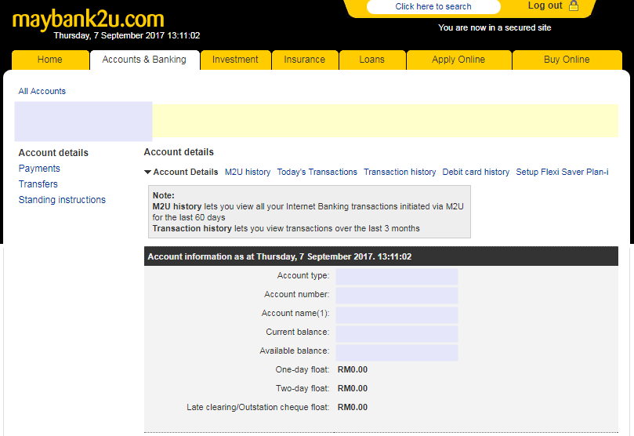Open the Apply Online tab
The height and width of the screenshot is (436, 634).
pos(458,60)
